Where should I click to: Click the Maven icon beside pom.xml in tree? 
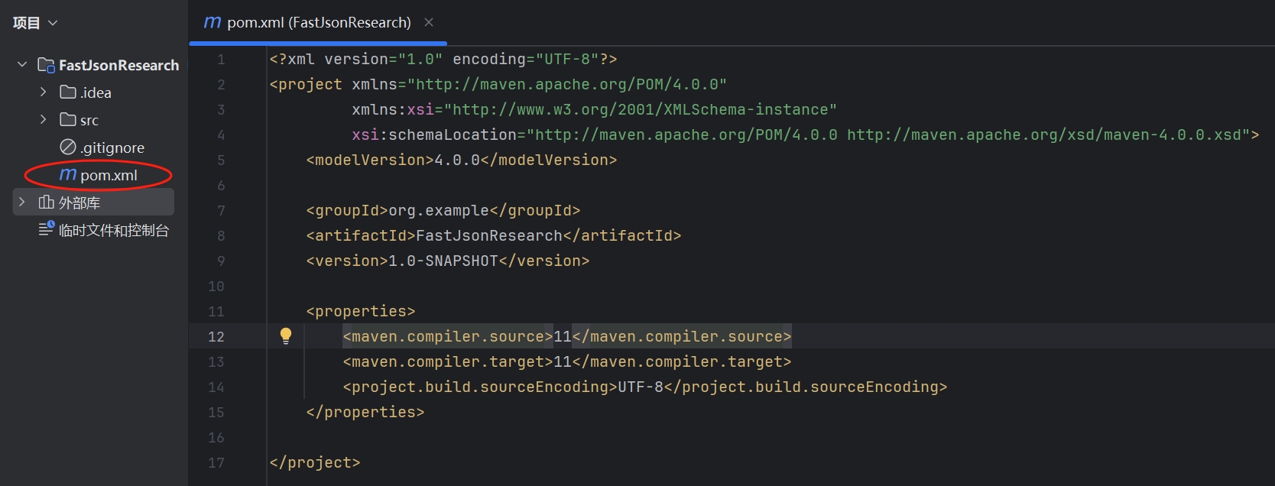point(68,175)
